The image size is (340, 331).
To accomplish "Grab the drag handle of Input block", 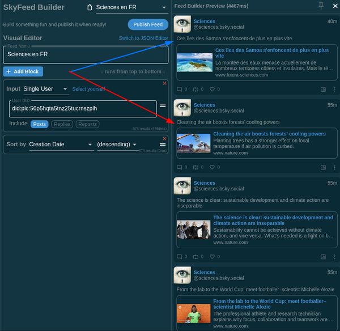I will tap(163, 105).
